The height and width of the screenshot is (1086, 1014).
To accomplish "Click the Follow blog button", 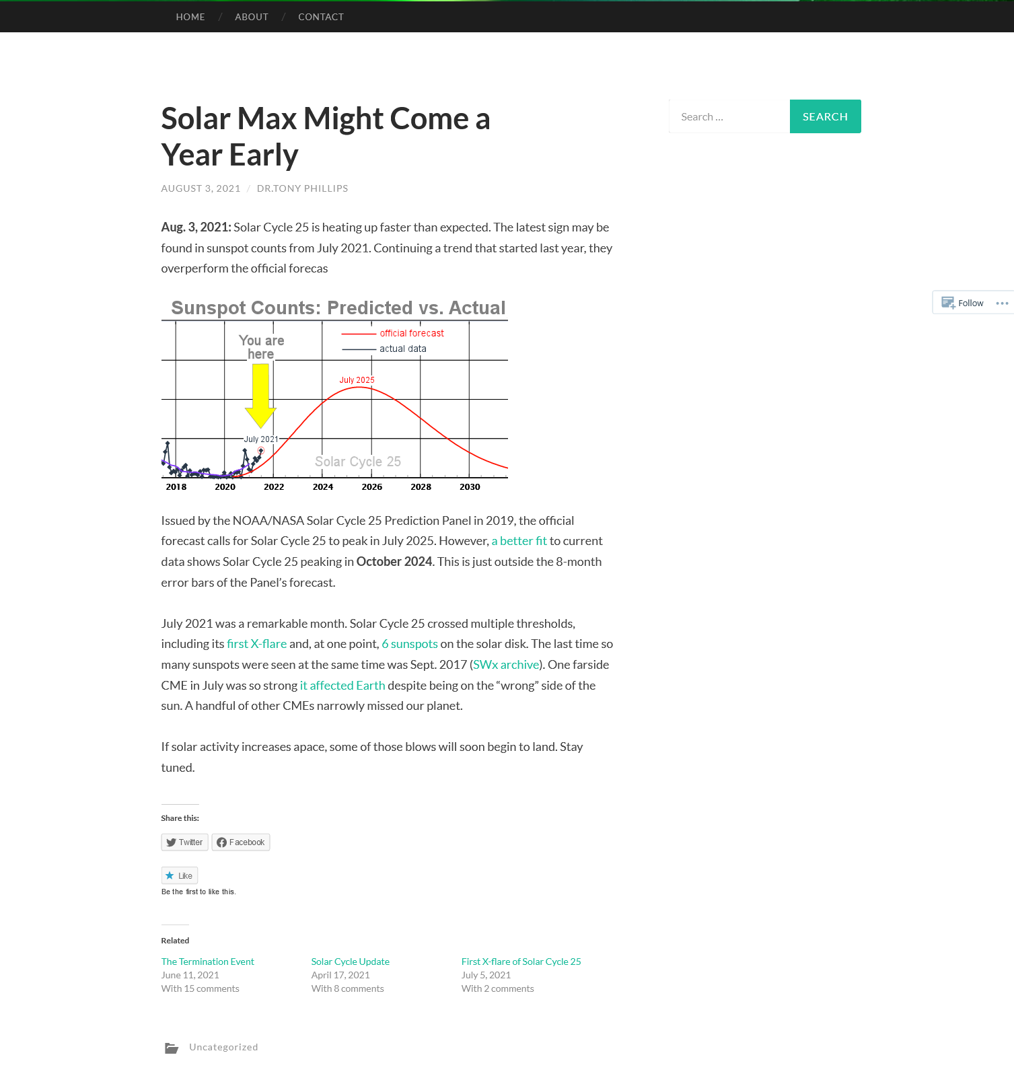I will coord(963,303).
